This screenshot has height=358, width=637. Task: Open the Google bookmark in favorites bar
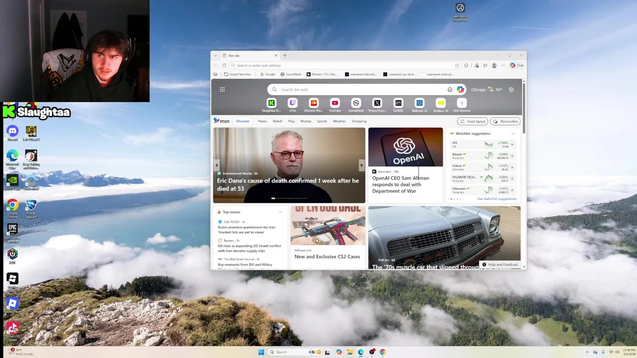(267, 74)
